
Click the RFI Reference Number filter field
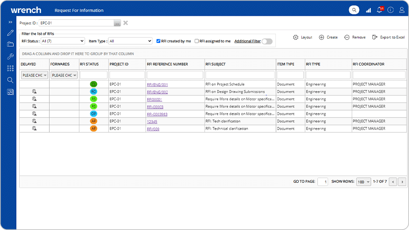click(x=175, y=75)
